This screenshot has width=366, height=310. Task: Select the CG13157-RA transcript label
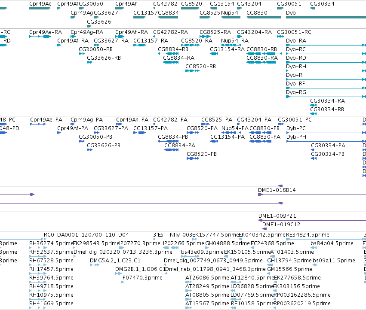tap(151, 41)
